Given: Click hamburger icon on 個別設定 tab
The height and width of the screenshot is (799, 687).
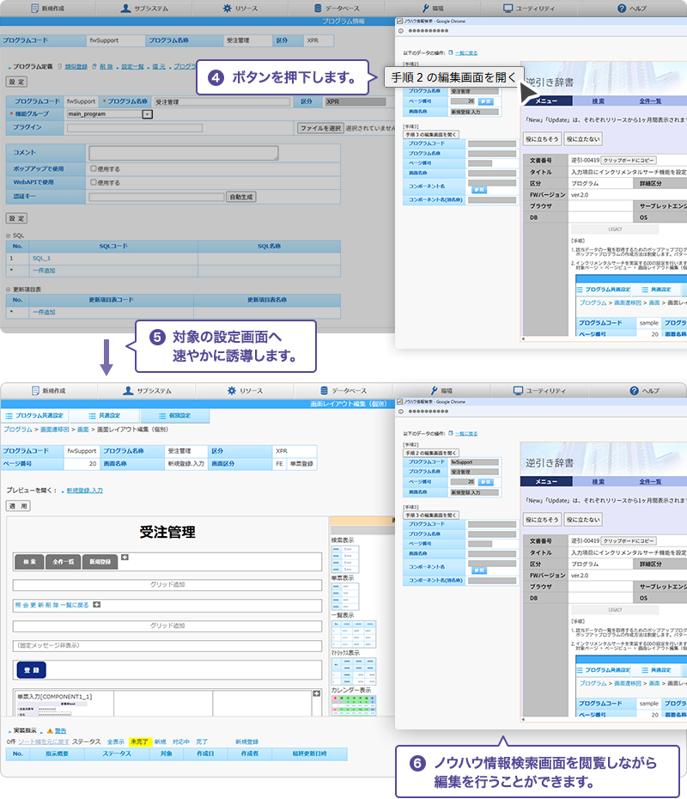Looking at the screenshot, I should (162, 416).
